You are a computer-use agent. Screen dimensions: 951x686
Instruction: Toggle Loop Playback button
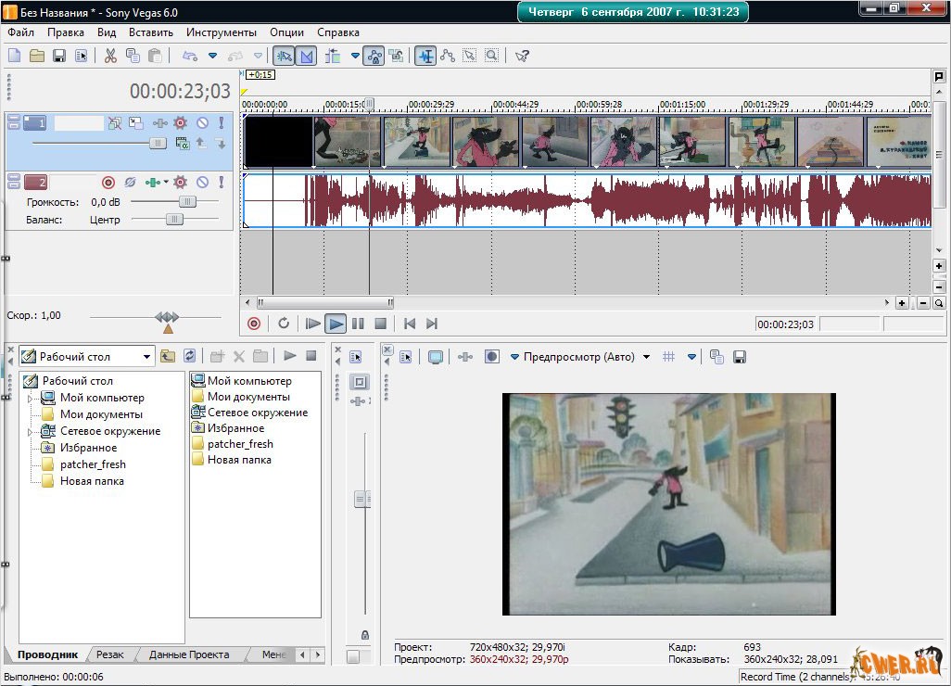(x=284, y=324)
